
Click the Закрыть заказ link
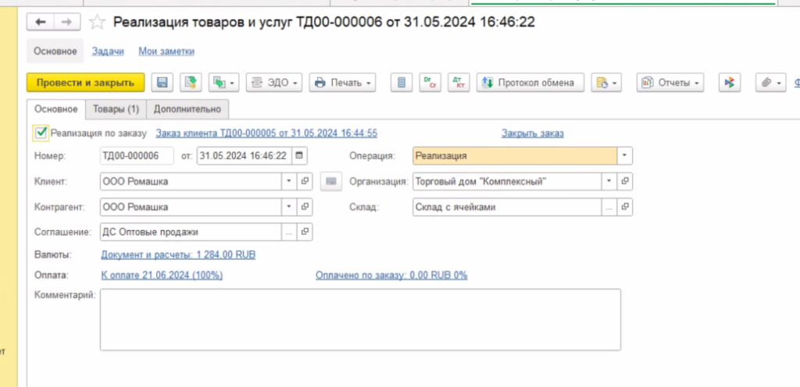click(532, 133)
